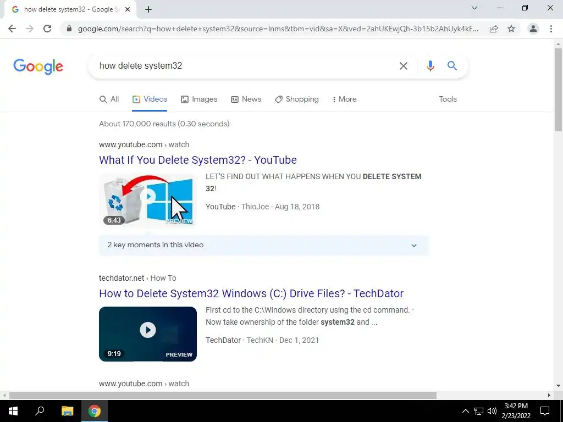This screenshot has height=422, width=563.
Task: Click horizontal scrollbar right arrow
Action: point(549,396)
